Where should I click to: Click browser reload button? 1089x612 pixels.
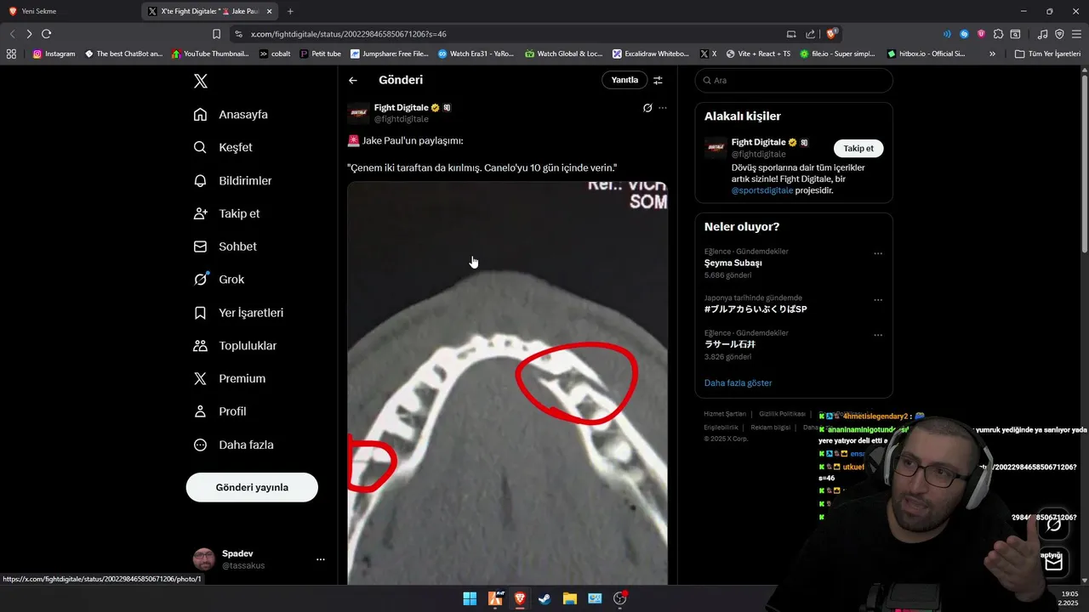coord(46,34)
